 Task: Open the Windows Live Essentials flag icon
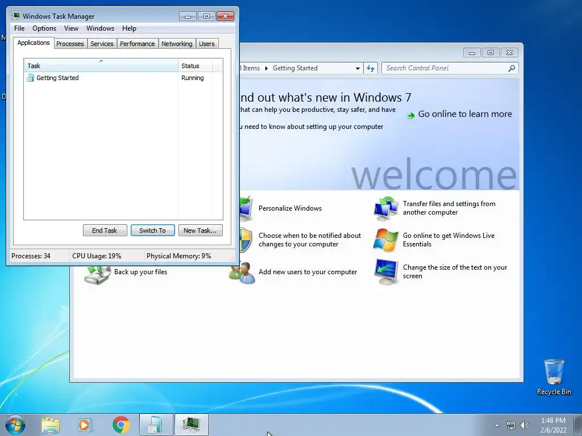(386, 240)
